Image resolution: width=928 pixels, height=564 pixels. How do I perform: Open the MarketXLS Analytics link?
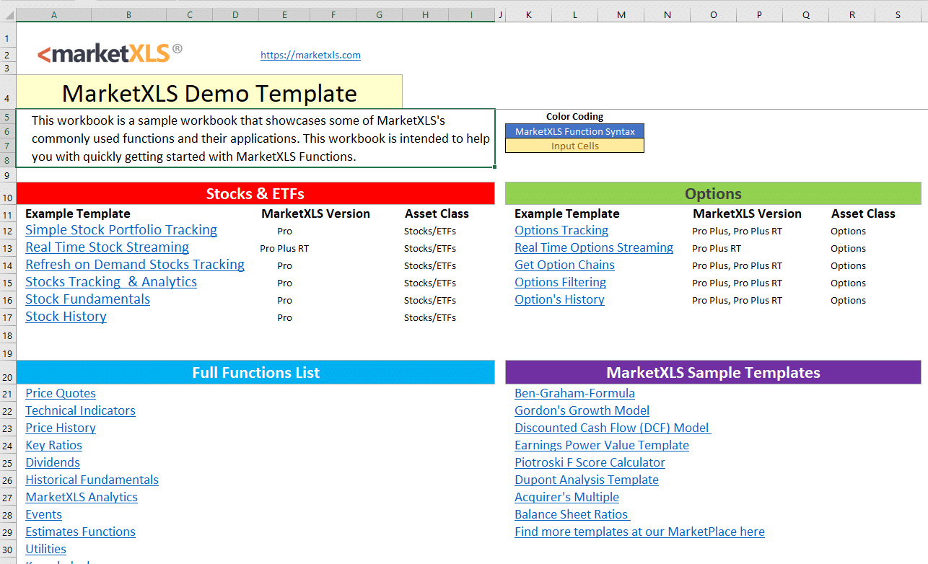click(x=82, y=497)
